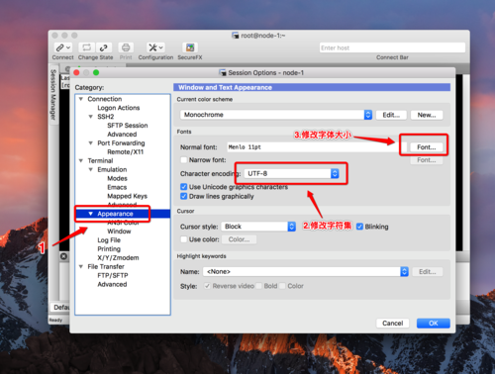Click the Connect toolbar icon

coord(62,47)
